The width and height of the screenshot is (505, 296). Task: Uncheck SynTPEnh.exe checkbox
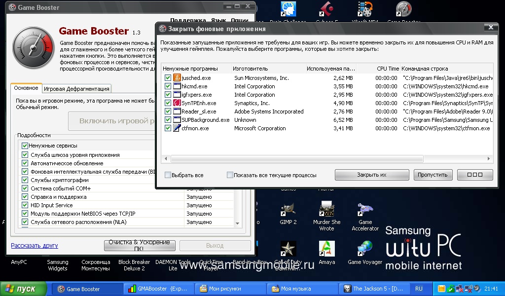[x=168, y=103]
